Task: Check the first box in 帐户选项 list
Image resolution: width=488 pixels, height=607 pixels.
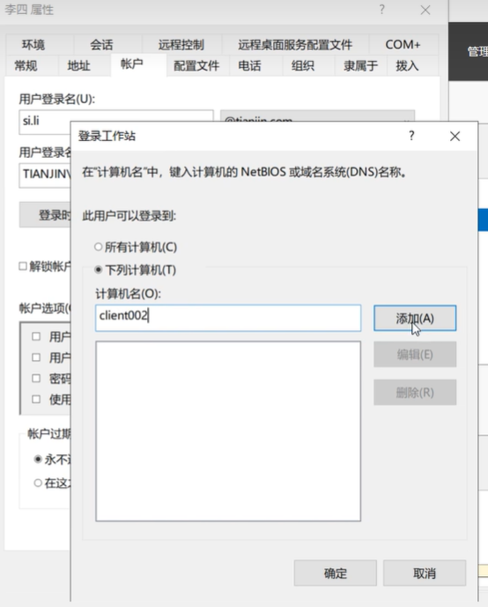Action: 36,336
